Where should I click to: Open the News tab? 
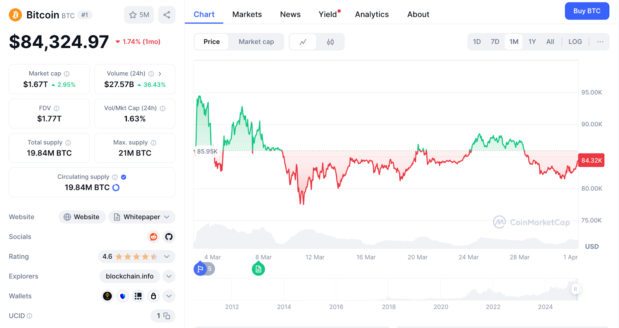tap(290, 14)
